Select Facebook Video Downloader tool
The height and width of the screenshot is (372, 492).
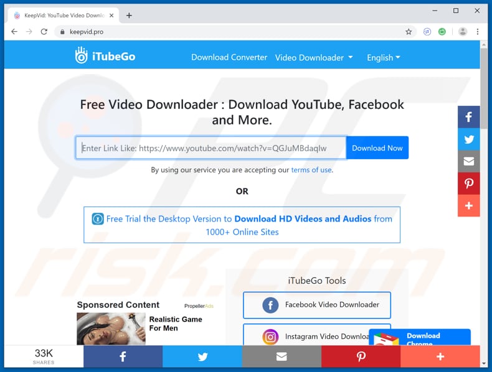click(x=317, y=305)
